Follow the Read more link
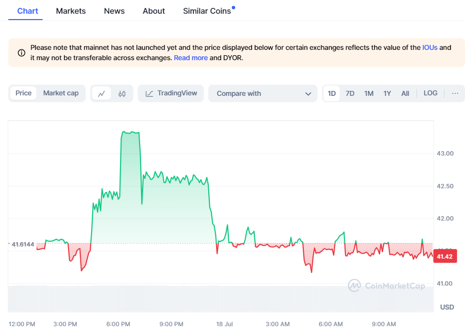 click(191, 58)
